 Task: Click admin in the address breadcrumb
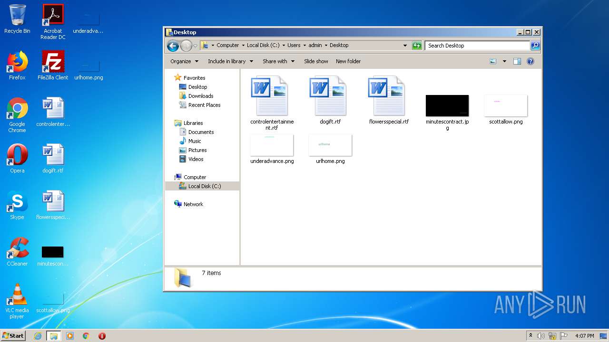pyautogui.click(x=315, y=45)
